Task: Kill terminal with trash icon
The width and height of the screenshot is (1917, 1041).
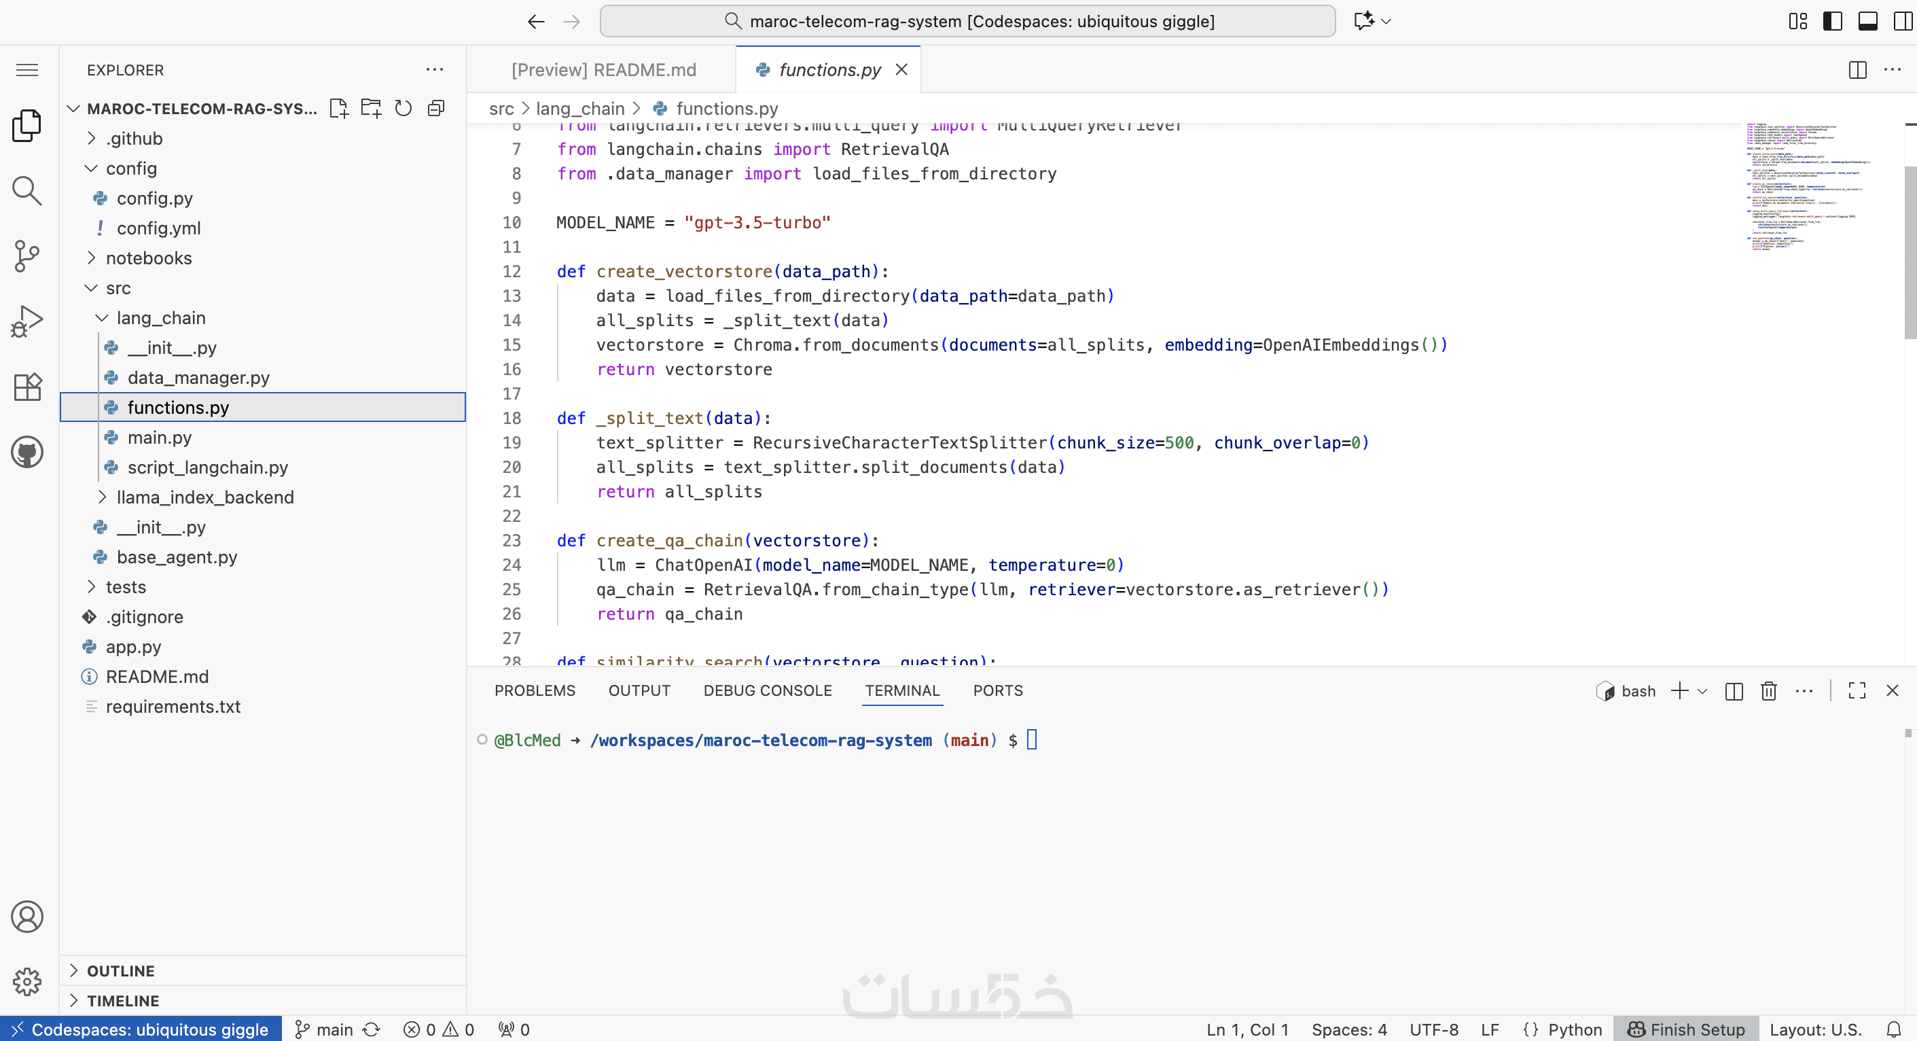Action: click(x=1769, y=691)
